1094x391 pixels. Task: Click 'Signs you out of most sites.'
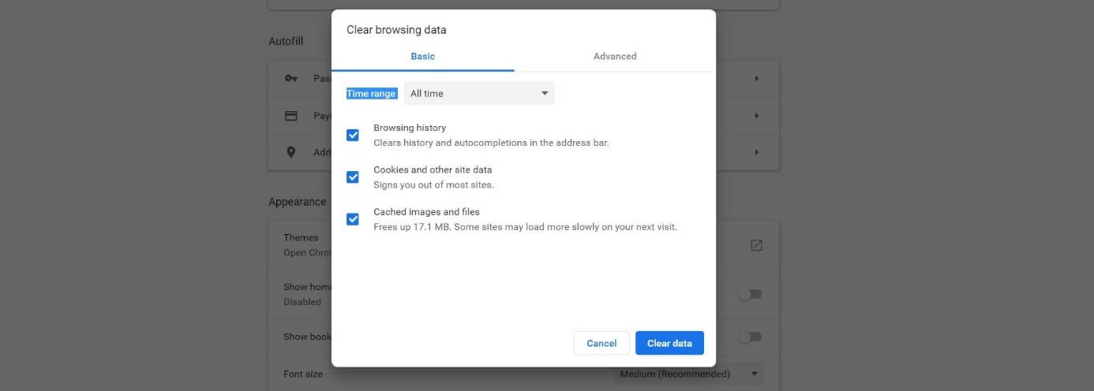(x=433, y=185)
